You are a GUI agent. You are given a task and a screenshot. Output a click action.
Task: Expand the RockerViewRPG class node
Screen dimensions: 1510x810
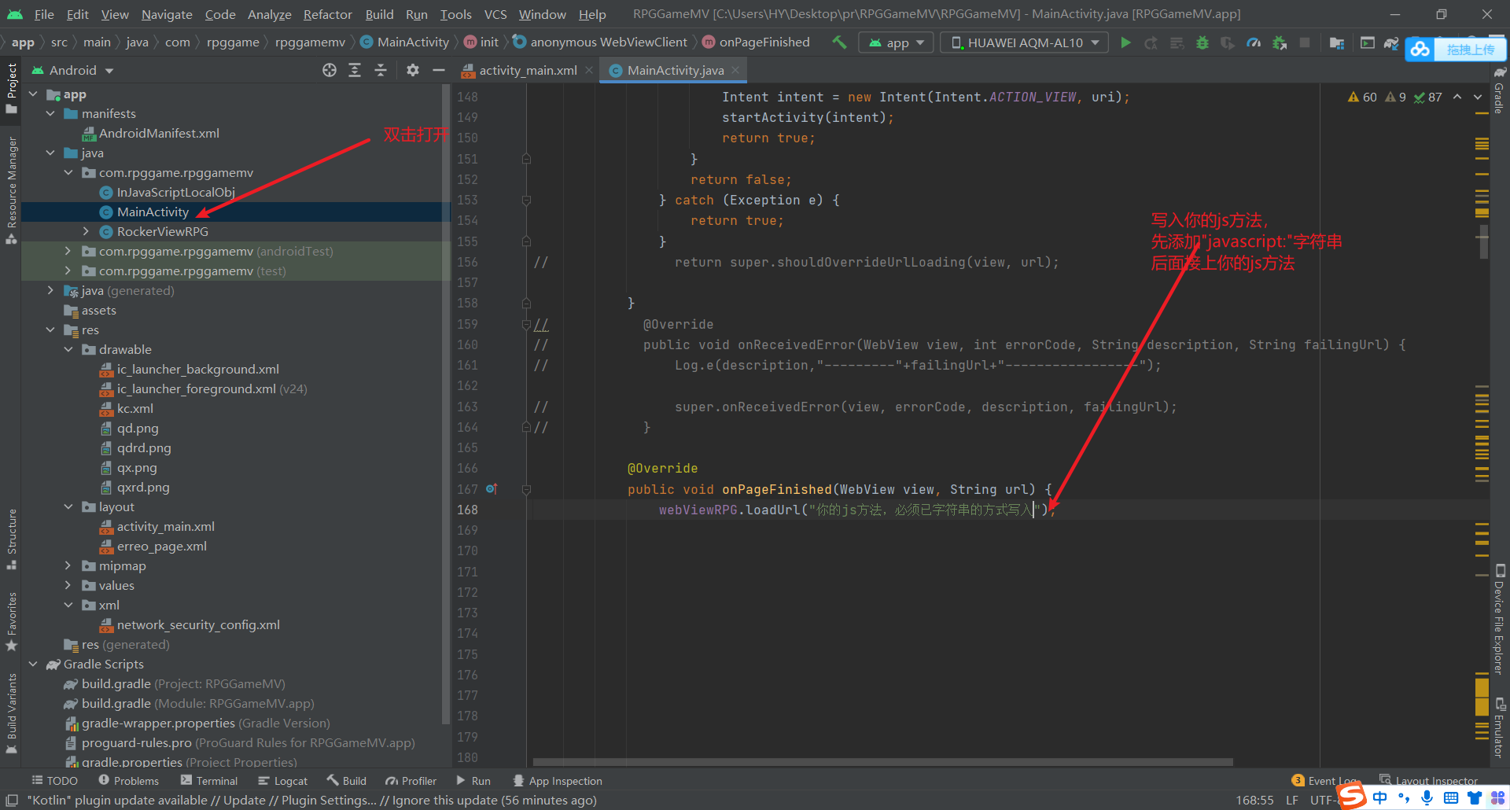86,232
